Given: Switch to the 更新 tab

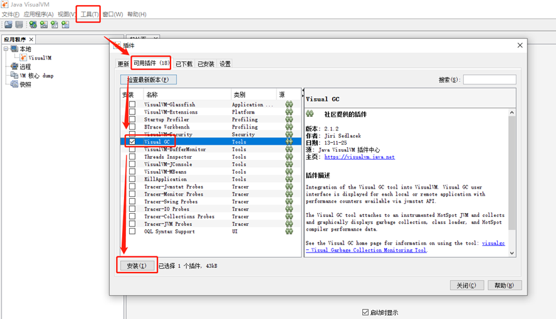Looking at the screenshot, I should coord(123,64).
